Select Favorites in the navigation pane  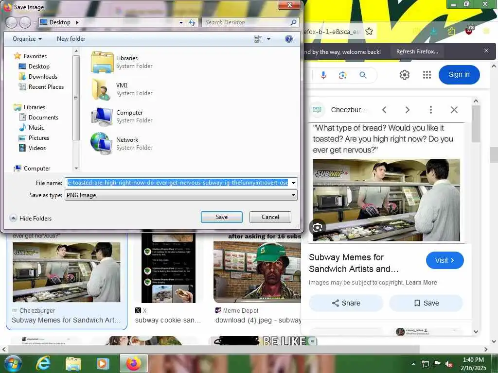[35, 56]
